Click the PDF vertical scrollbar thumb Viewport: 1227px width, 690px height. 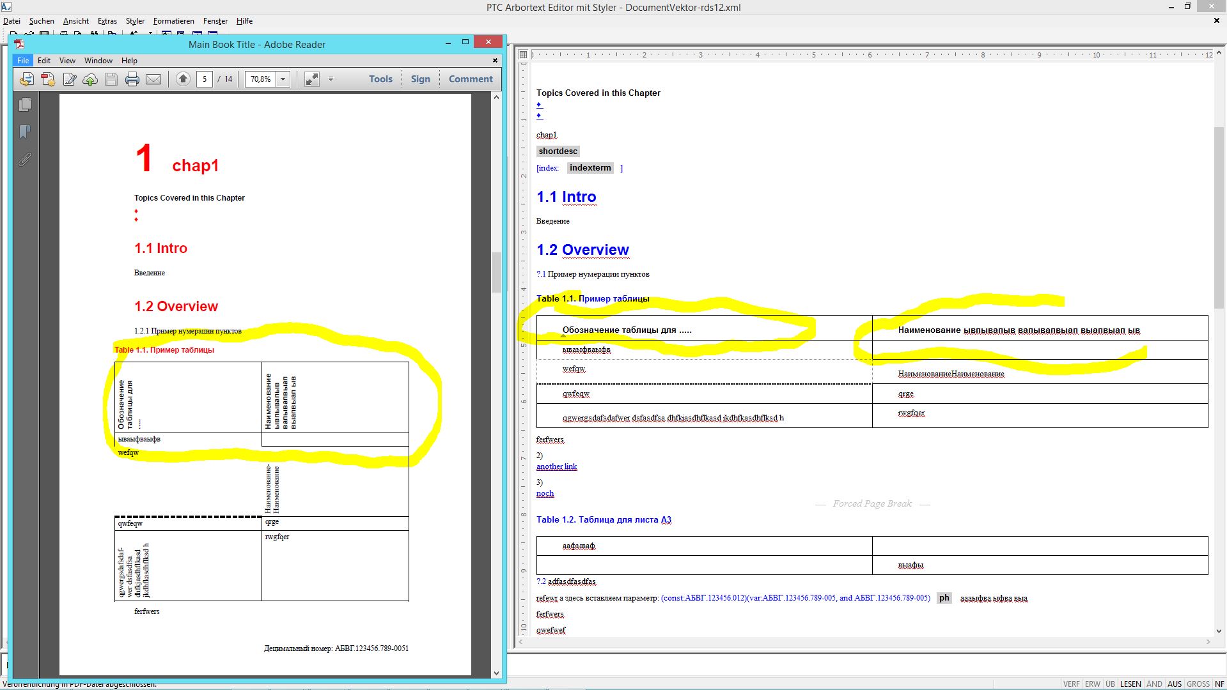(x=496, y=273)
